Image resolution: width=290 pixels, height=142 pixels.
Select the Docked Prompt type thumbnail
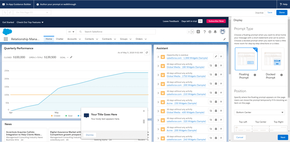point(273,59)
